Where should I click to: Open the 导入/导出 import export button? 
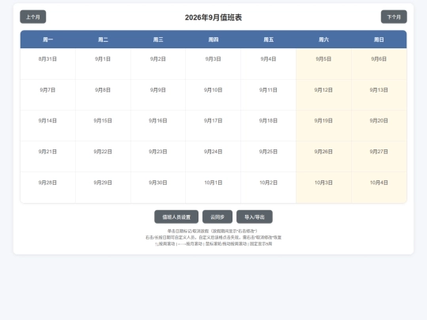pos(255,216)
